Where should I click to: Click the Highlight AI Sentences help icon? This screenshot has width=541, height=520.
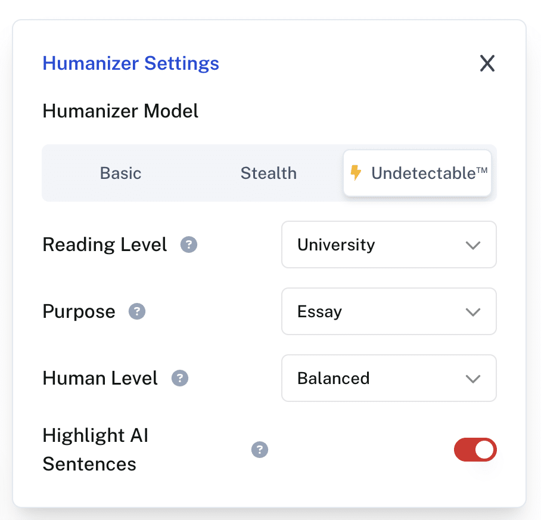[x=259, y=450]
